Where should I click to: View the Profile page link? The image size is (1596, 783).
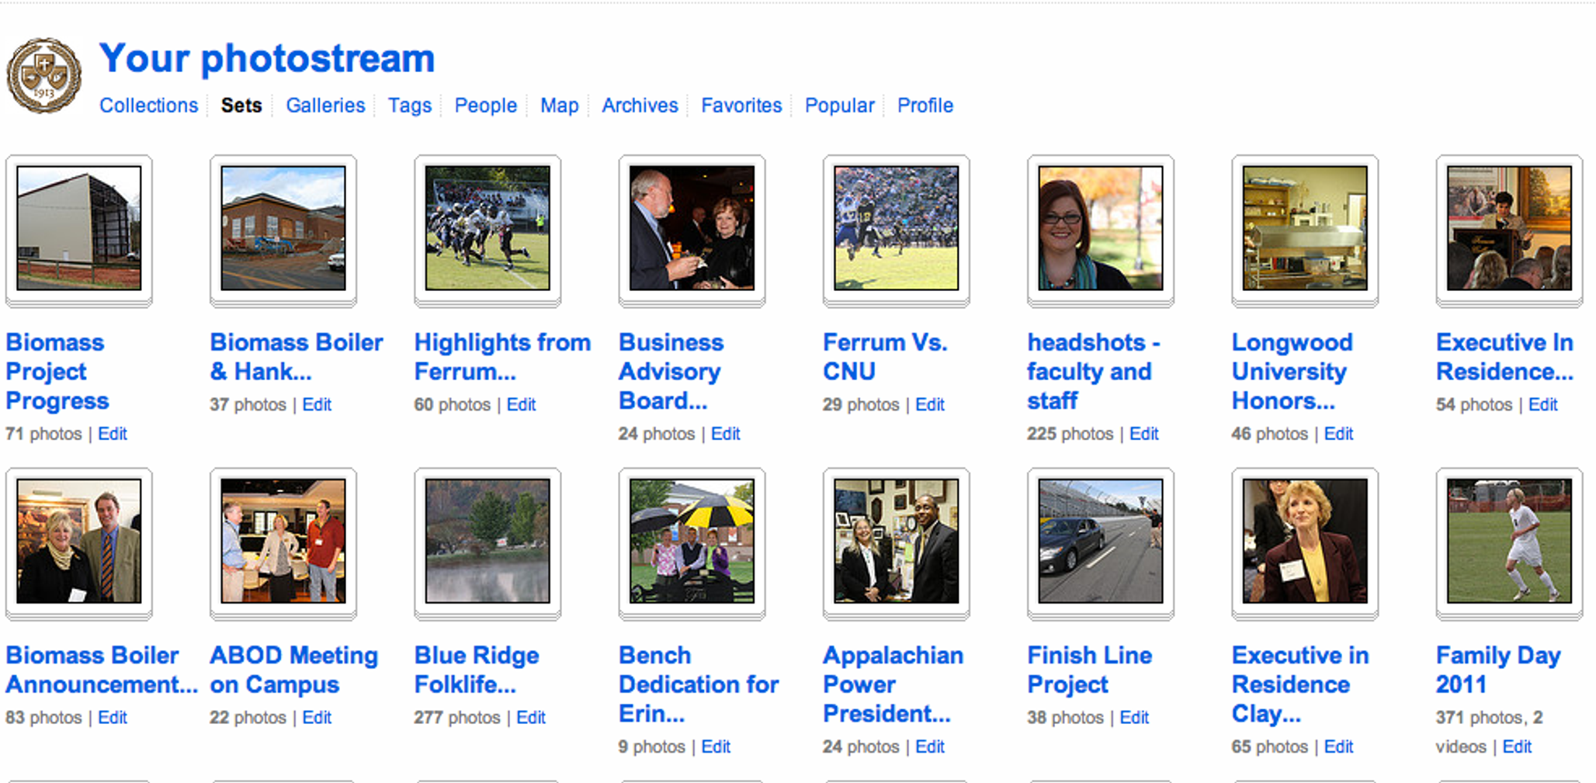pos(925,106)
